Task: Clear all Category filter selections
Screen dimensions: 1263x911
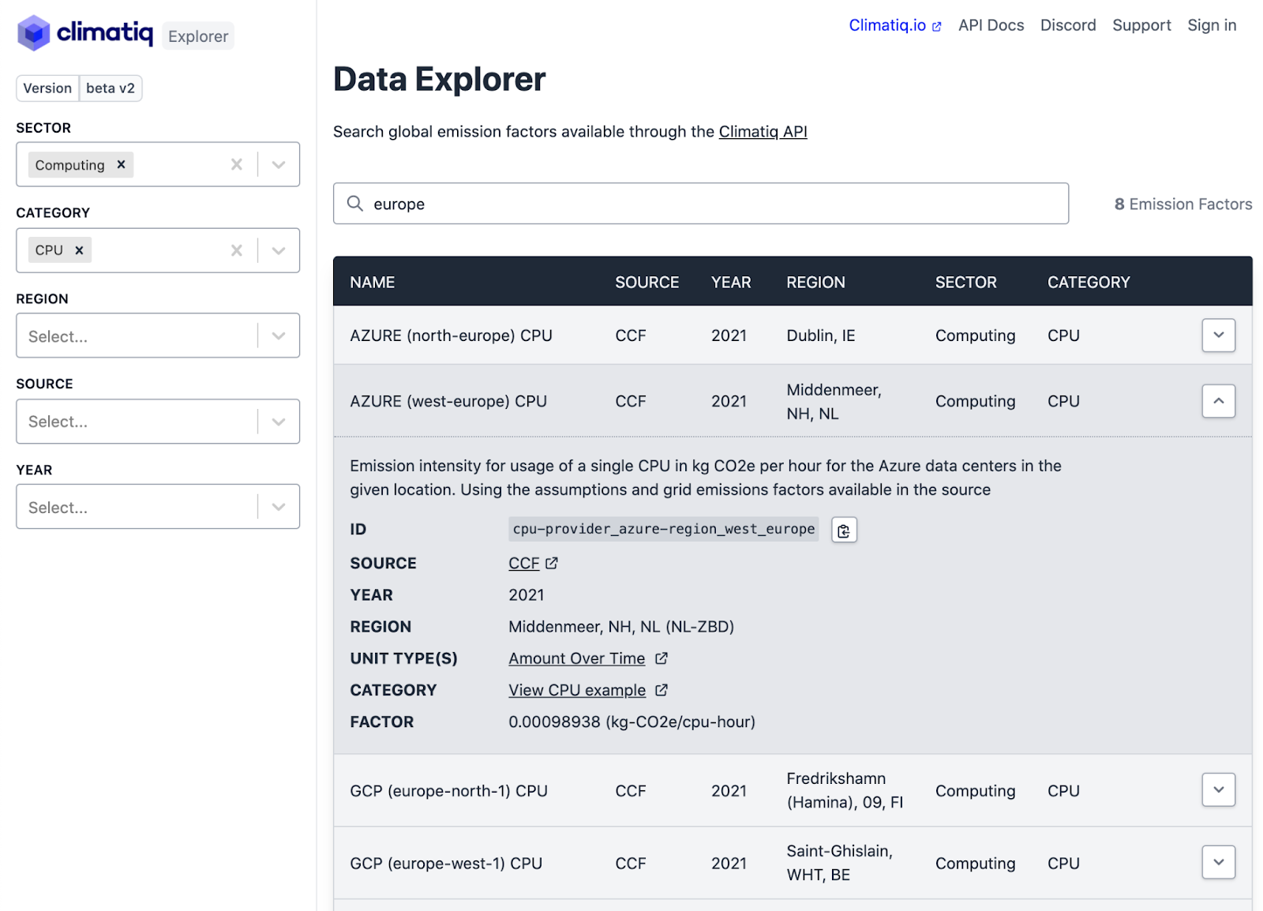Action: pos(236,250)
